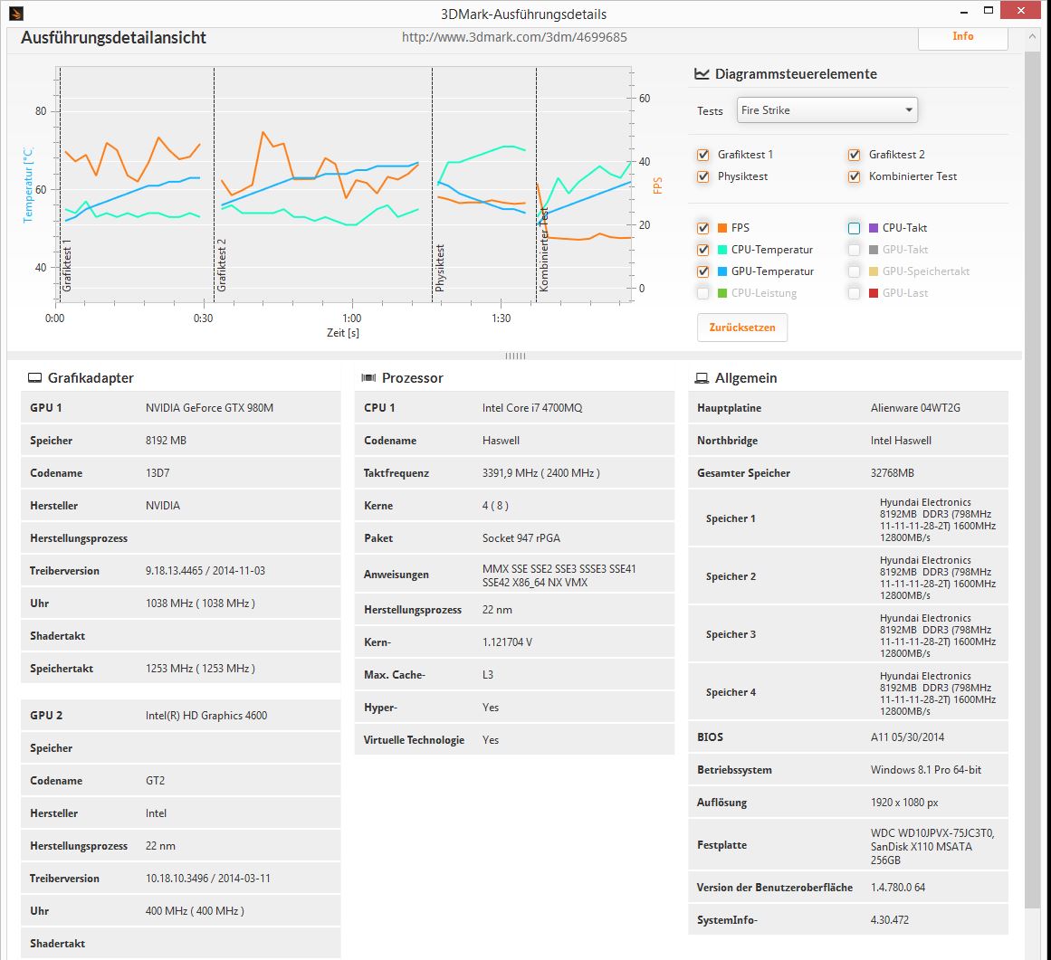Open the 3dmark.com result URL link
The width and height of the screenshot is (1051, 960).
514,37
